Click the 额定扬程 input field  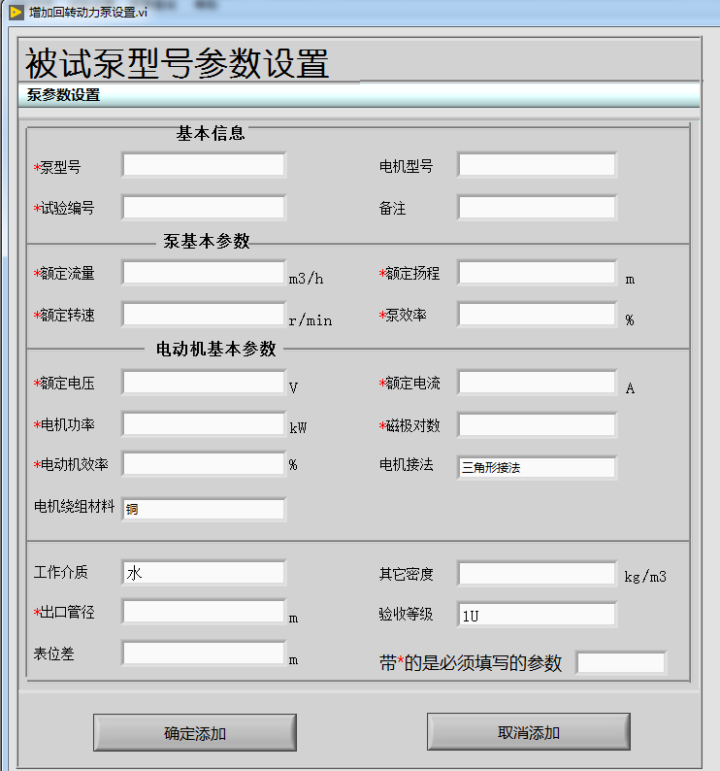tap(537, 273)
